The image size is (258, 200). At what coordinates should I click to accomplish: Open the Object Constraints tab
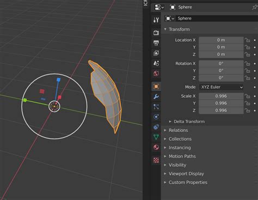156,127
